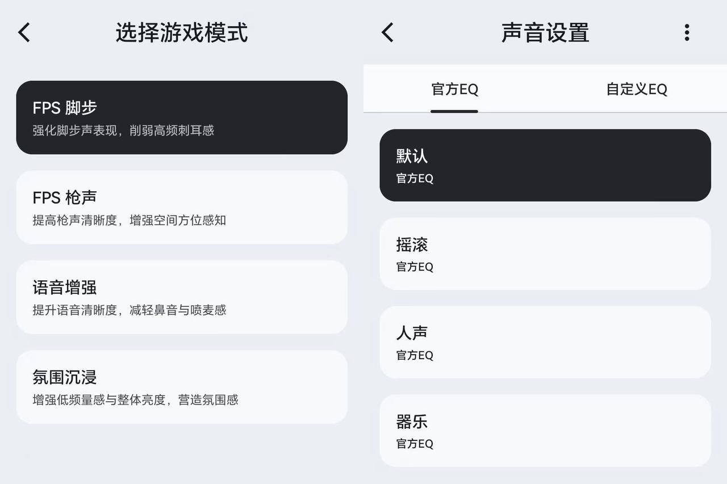Select the 默认 official EQ preset
Screen dimensions: 727x484
[x=545, y=165]
